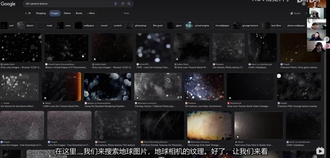
Task: Select the 'unreal engine' filter chip
Action: coord(199,25)
